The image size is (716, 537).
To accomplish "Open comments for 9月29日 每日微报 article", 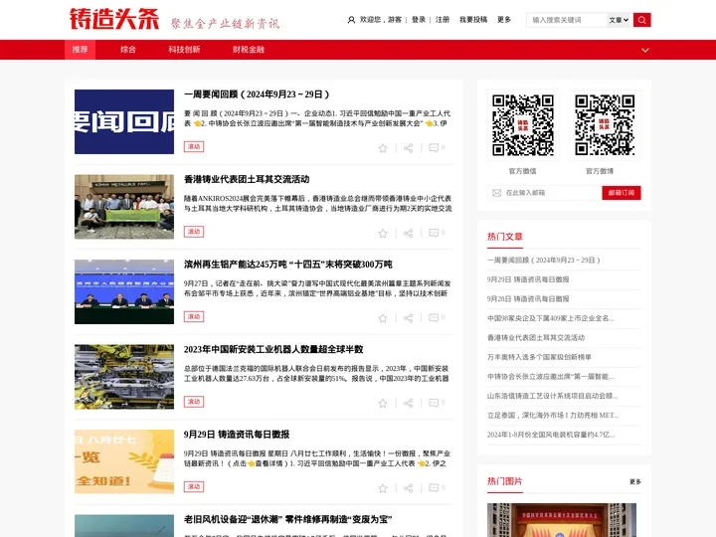I will pos(437,488).
